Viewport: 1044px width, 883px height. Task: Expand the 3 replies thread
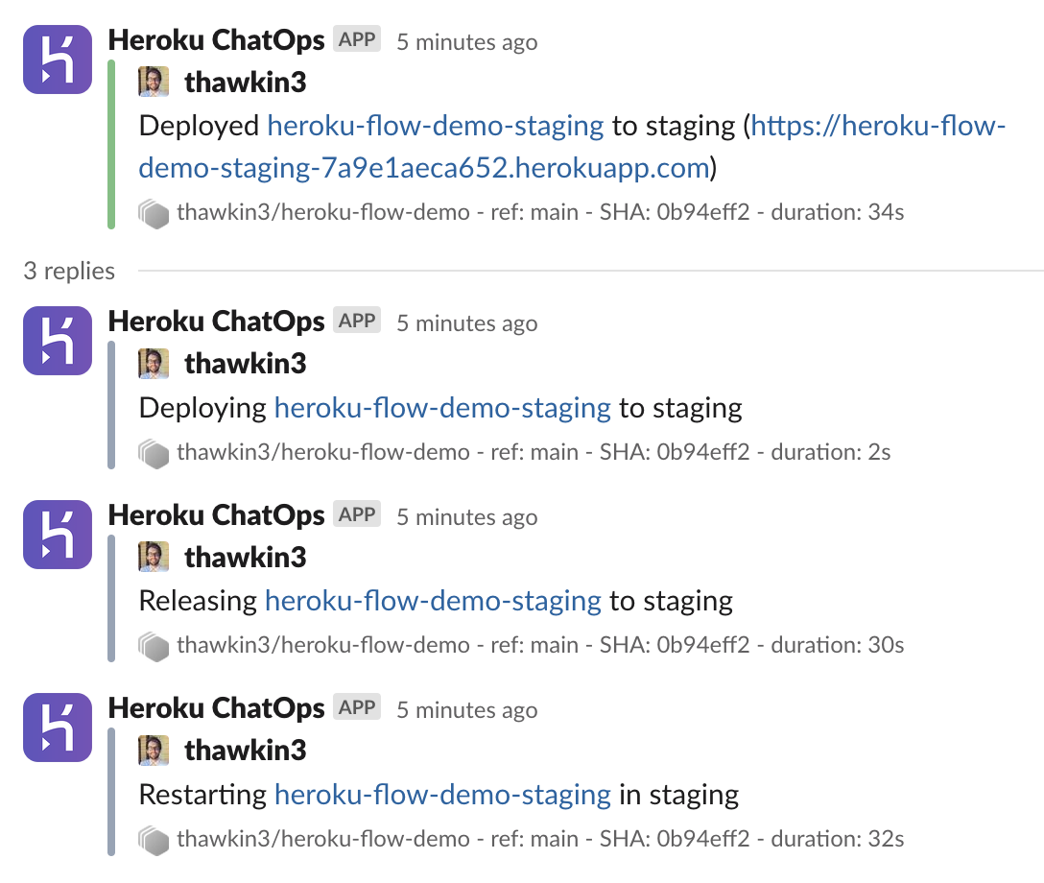tap(68, 271)
